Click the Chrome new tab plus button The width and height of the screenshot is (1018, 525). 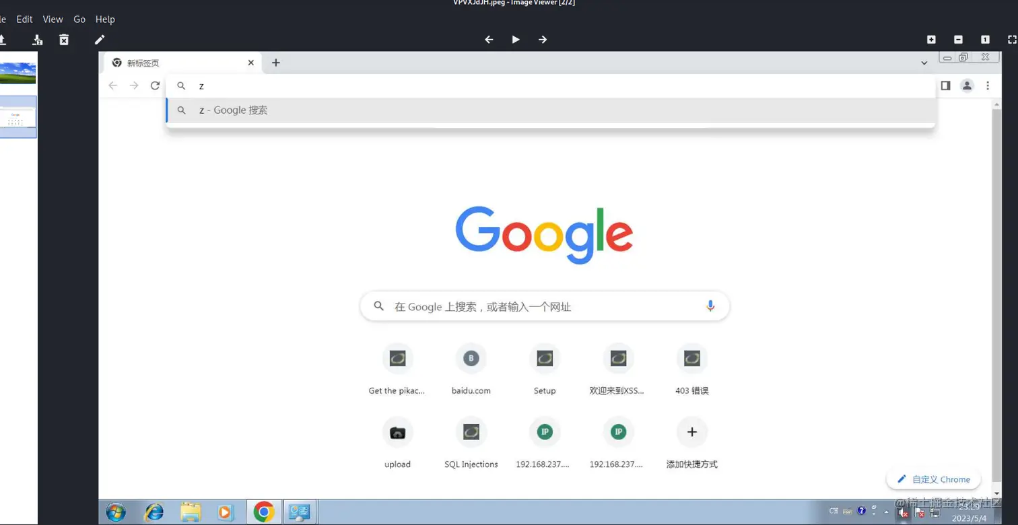pos(275,63)
